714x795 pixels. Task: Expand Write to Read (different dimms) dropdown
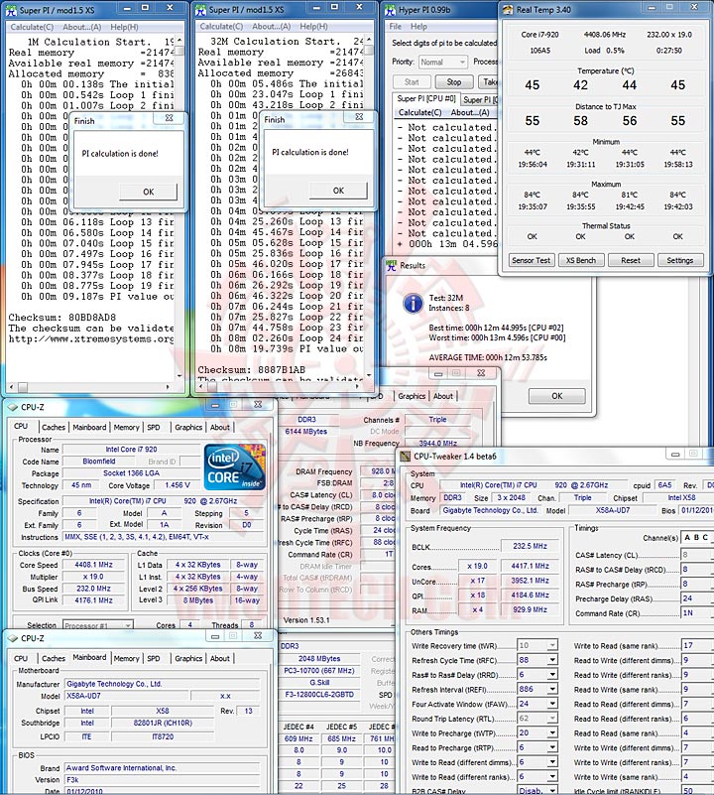point(552,762)
